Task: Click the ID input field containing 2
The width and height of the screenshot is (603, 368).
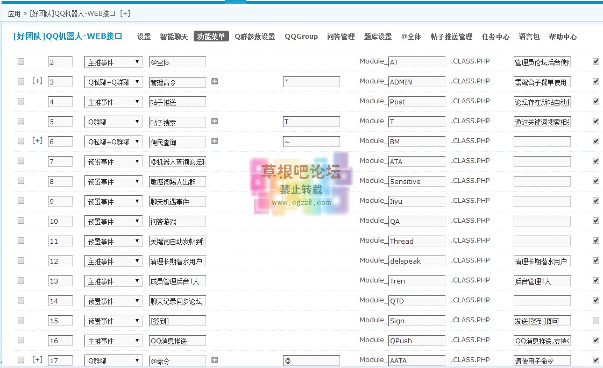Action: tap(59, 61)
